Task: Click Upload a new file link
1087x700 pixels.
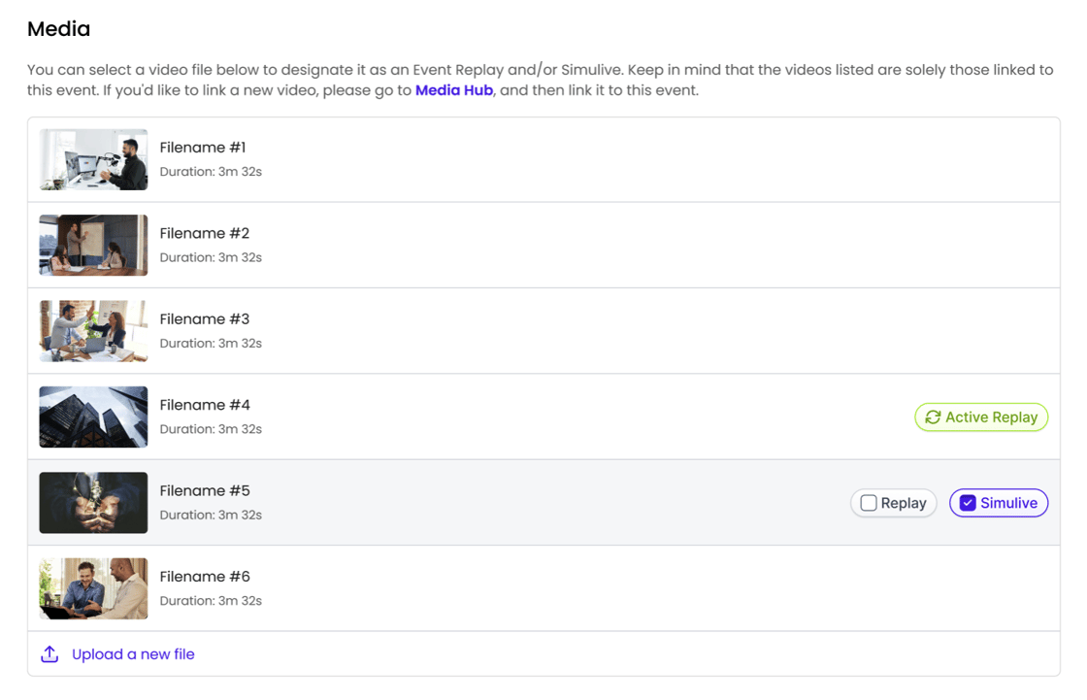Action: (x=133, y=654)
